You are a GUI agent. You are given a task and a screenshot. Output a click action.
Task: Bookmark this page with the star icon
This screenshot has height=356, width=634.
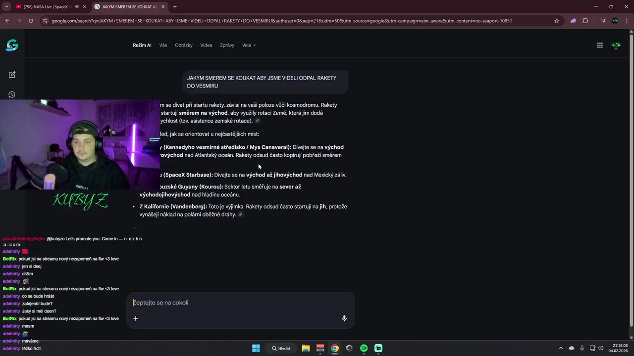click(x=557, y=21)
